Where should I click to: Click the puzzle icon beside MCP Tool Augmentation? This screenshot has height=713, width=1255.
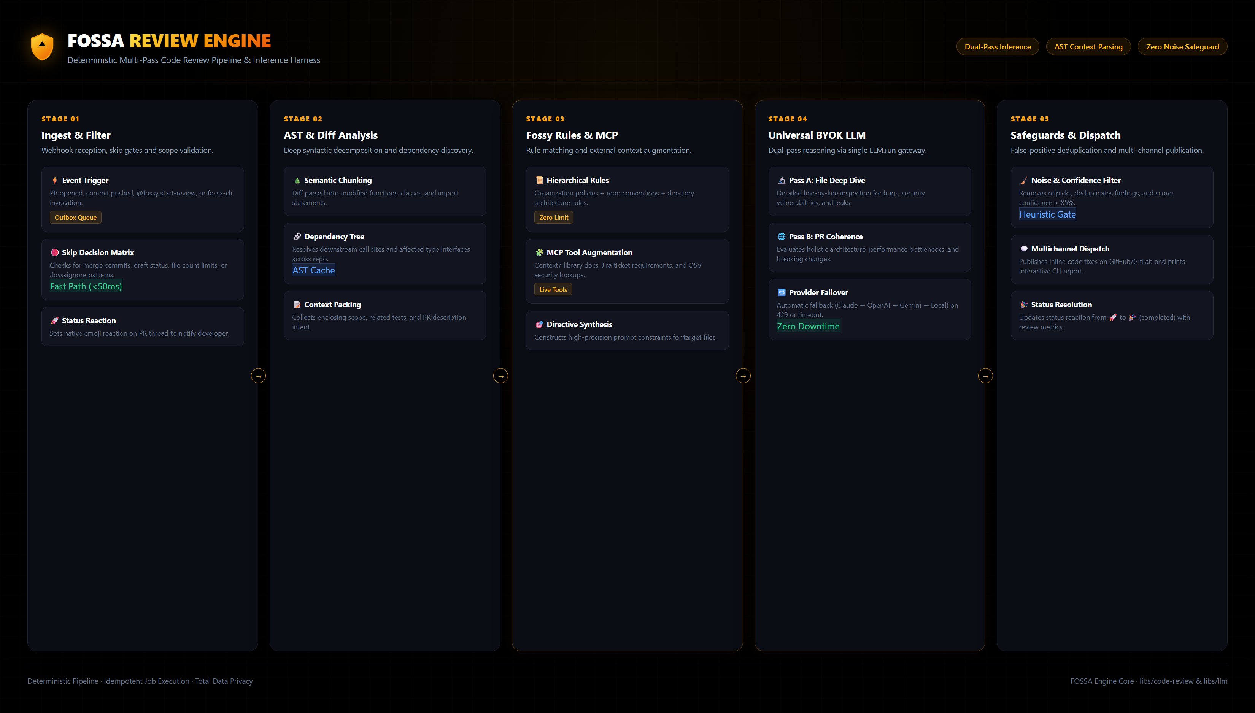coord(539,252)
